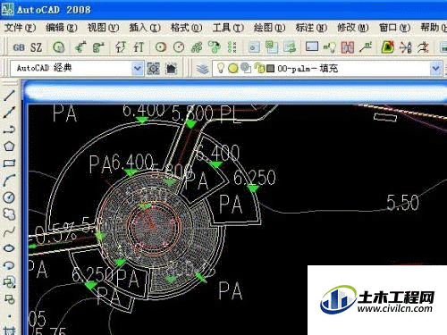This screenshot has width=447, height=335.
Task: Toggle the layer on/off lightbulb icon
Action: (220, 68)
